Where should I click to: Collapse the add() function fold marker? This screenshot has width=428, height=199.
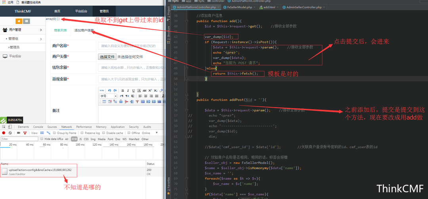point(186,21)
